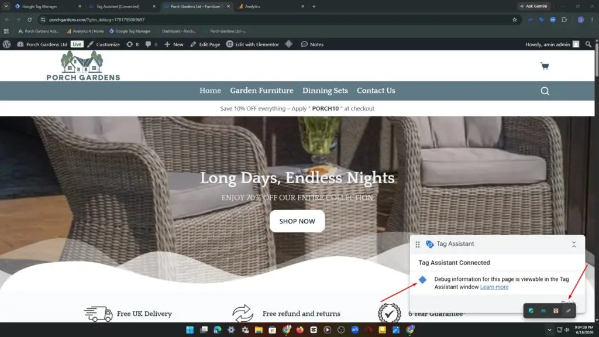Click the updates icon showing 8

[x=133, y=44]
